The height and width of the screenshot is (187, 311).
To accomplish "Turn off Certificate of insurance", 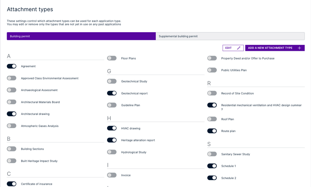I will (x=12, y=184).
